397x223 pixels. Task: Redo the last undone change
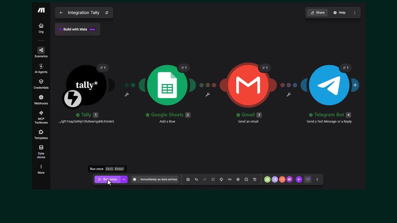(205, 179)
